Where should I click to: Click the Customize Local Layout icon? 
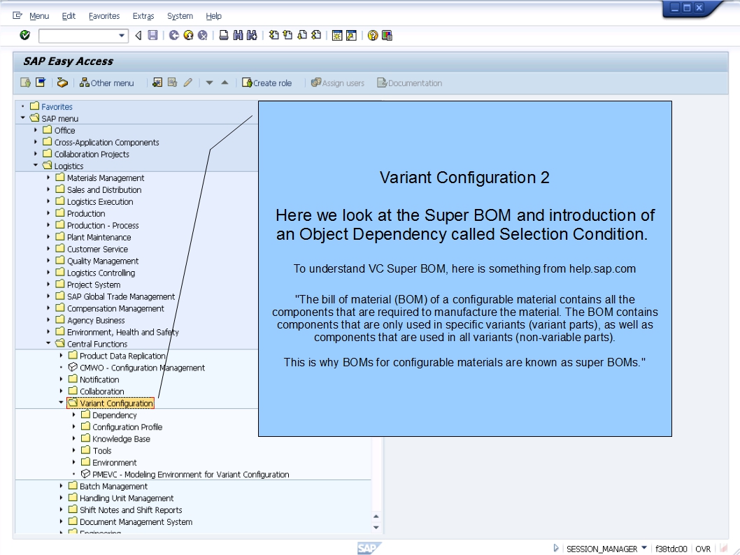pyautogui.click(x=387, y=36)
